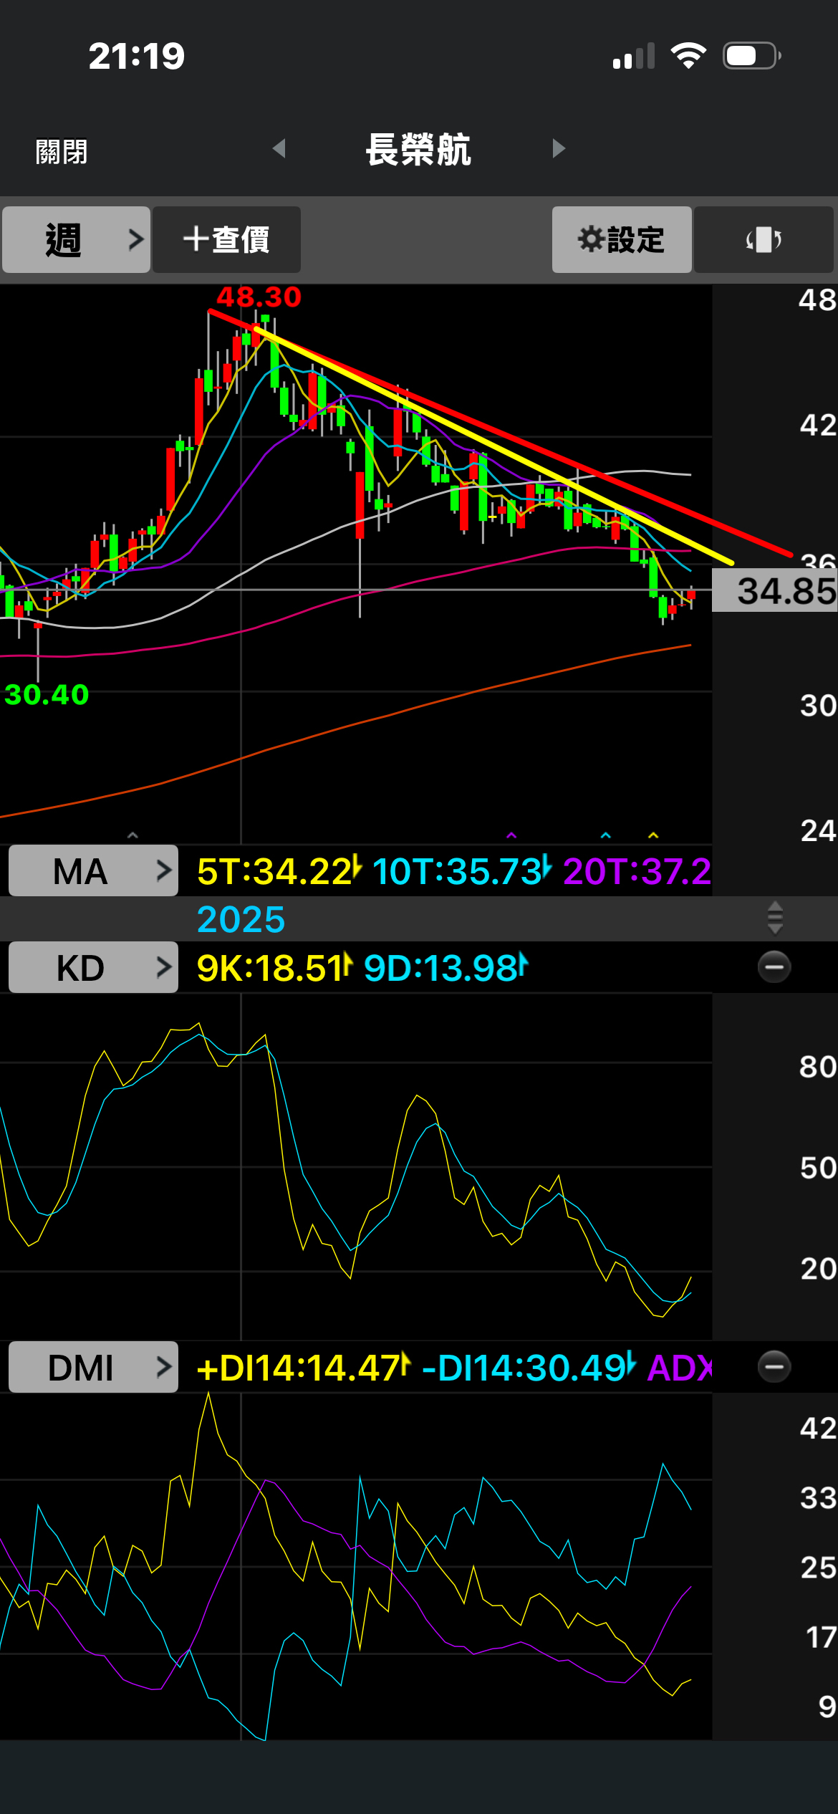Tap the 長榮航 stock title

(418, 150)
